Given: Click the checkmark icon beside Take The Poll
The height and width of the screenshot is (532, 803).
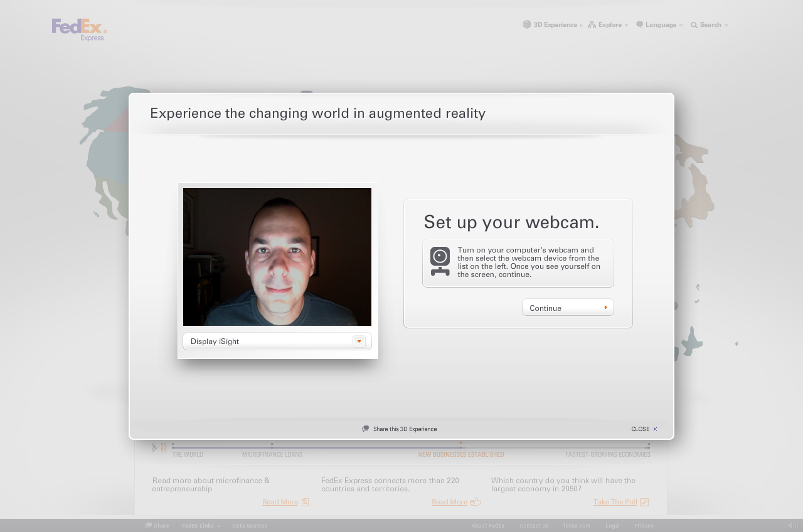Looking at the screenshot, I should [644, 502].
